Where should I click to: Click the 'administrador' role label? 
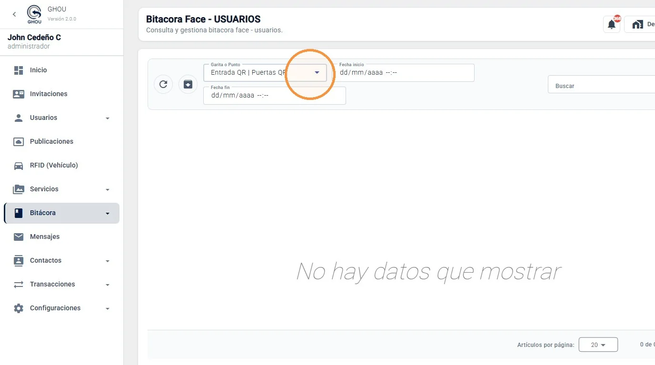click(x=29, y=47)
